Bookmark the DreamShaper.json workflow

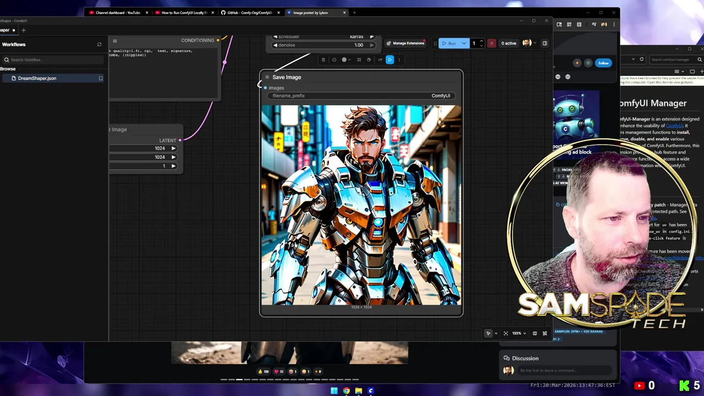101,79
